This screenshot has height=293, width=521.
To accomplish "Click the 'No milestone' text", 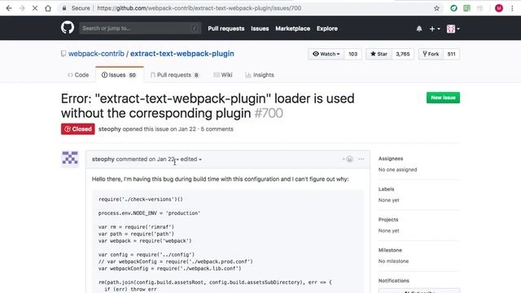I will point(393,261).
